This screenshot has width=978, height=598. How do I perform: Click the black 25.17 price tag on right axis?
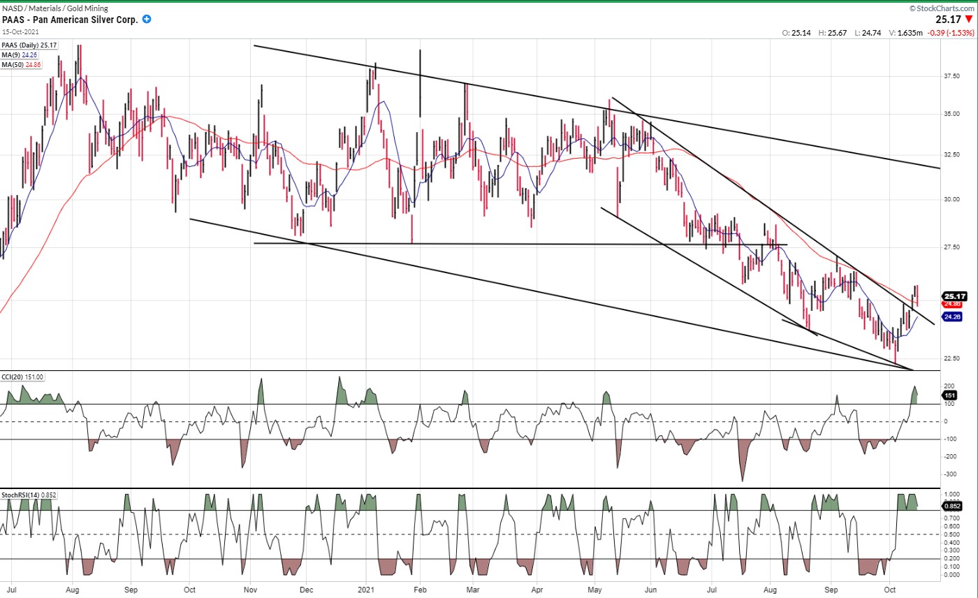coord(953,296)
